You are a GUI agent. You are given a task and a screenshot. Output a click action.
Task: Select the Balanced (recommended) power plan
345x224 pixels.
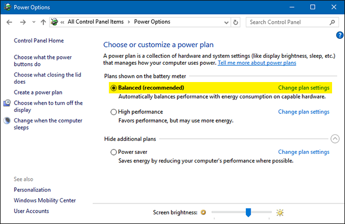[x=114, y=87]
